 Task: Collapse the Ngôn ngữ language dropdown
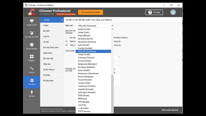[94, 26]
